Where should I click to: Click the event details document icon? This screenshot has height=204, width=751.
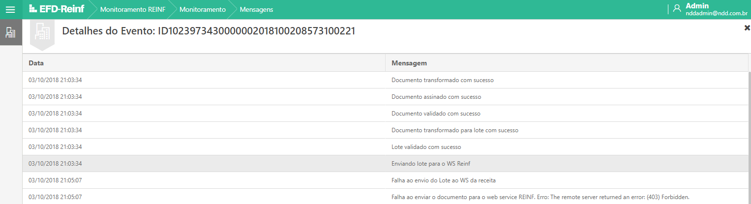point(42,33)
